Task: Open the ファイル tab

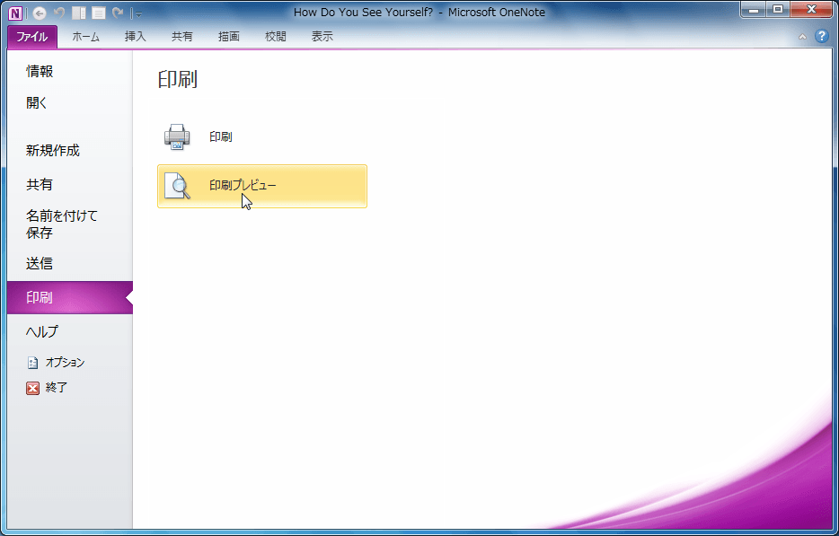Action: 32,37
